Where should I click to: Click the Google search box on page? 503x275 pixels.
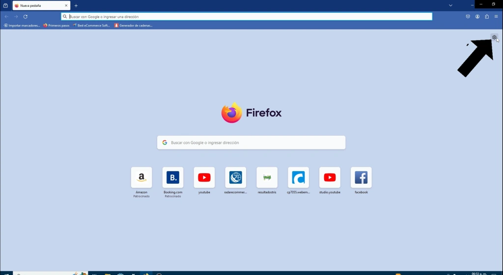251,143
